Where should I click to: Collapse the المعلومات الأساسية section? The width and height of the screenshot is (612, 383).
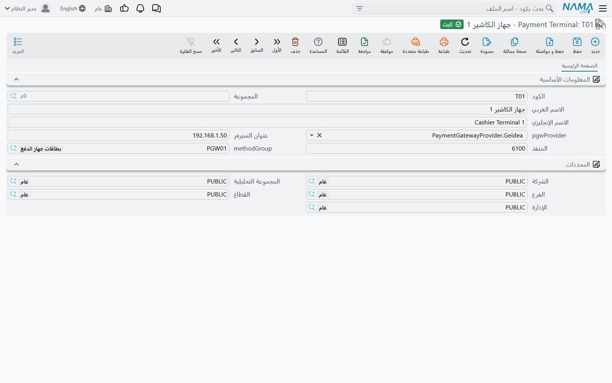tap(16, 79)
